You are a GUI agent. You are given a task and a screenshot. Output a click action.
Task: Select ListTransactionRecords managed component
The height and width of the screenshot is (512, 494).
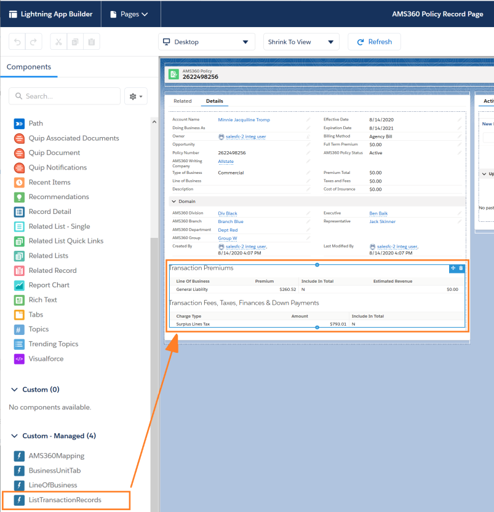click(65, 500)
